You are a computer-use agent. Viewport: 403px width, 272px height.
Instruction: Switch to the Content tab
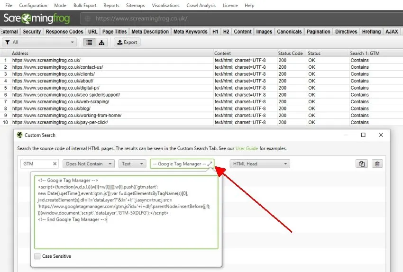point(243,32)
